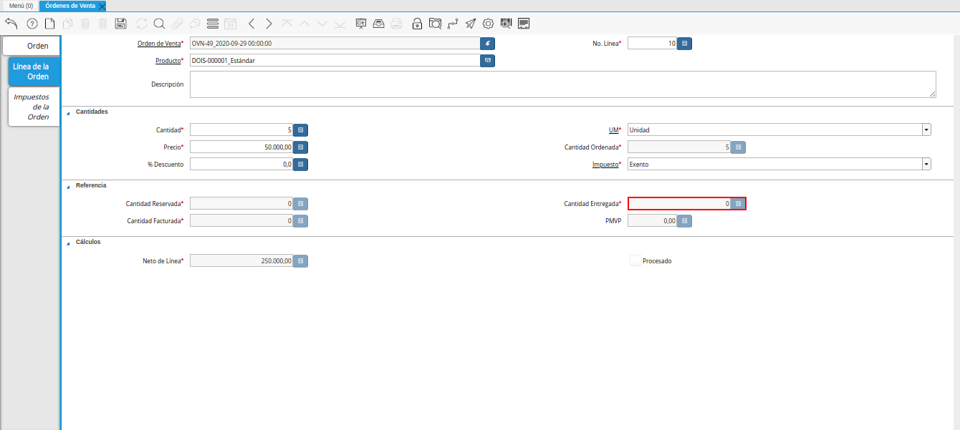The width and height of the screenshot is (960, 430).
Task: Save the record with floppy disk icon
Action: tap(120, 24)
